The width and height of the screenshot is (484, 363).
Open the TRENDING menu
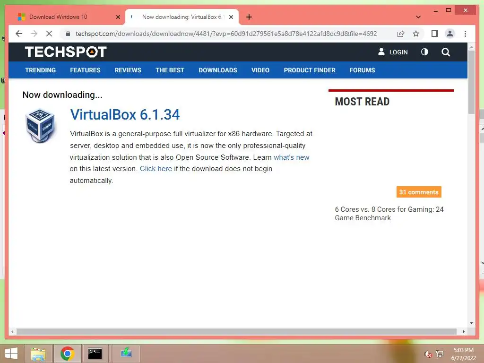tap(41, 70)
